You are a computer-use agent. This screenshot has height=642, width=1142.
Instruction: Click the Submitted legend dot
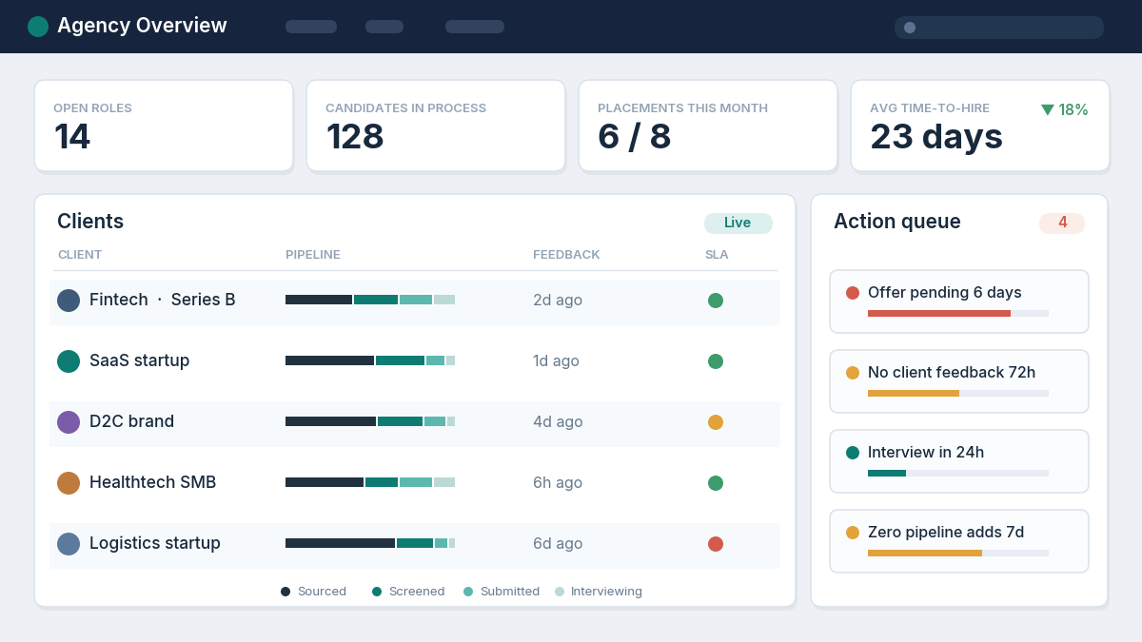pos(468,592)
